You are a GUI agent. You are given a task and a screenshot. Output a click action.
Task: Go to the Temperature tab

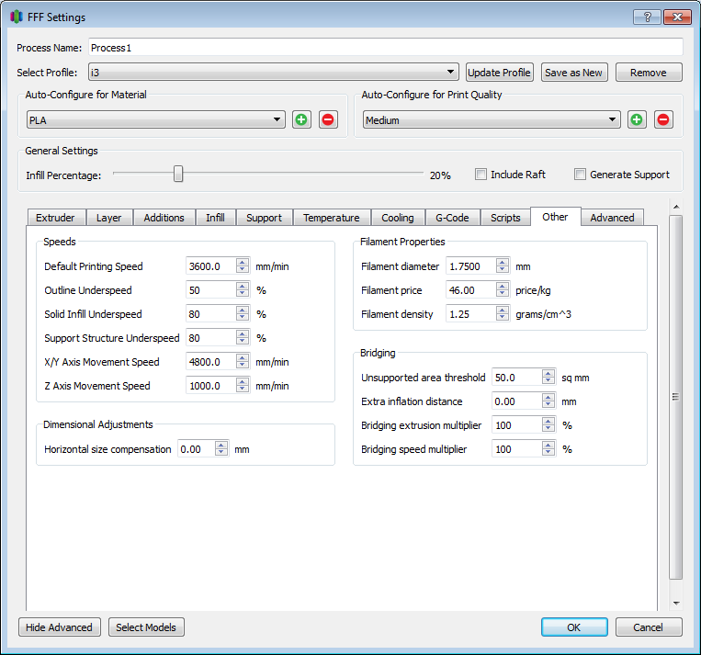(x=332, y=218)
